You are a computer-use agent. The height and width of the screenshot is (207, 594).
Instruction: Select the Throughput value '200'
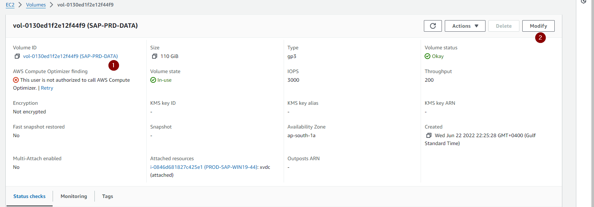click(x=429, y=80)
